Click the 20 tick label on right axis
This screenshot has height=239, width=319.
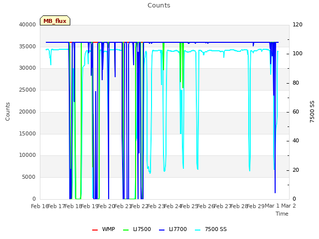click(x=296, y=170)
